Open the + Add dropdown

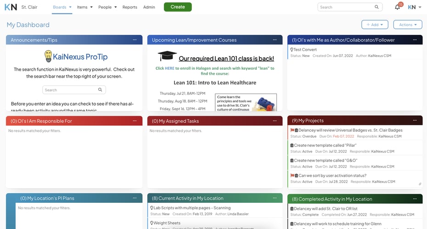click(x=375, y=24)
